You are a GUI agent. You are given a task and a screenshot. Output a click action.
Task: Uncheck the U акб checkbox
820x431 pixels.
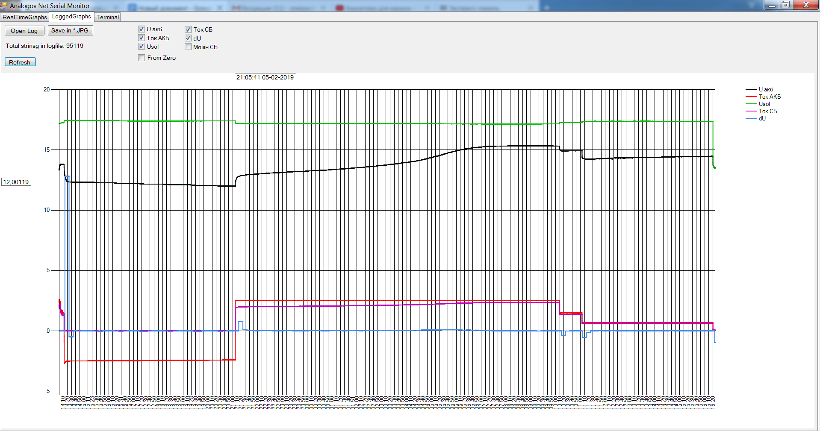142,29
